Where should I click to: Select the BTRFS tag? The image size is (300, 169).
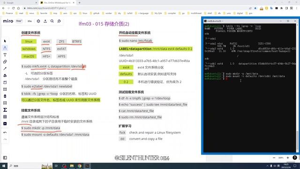tap(76, 41)
